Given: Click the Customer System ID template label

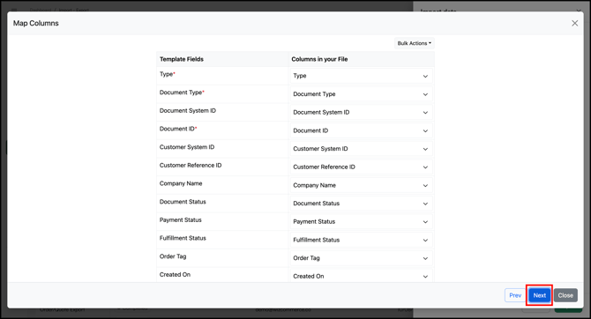Looking at the screenshot, I should pyautogui.click(x=187, y=147).
